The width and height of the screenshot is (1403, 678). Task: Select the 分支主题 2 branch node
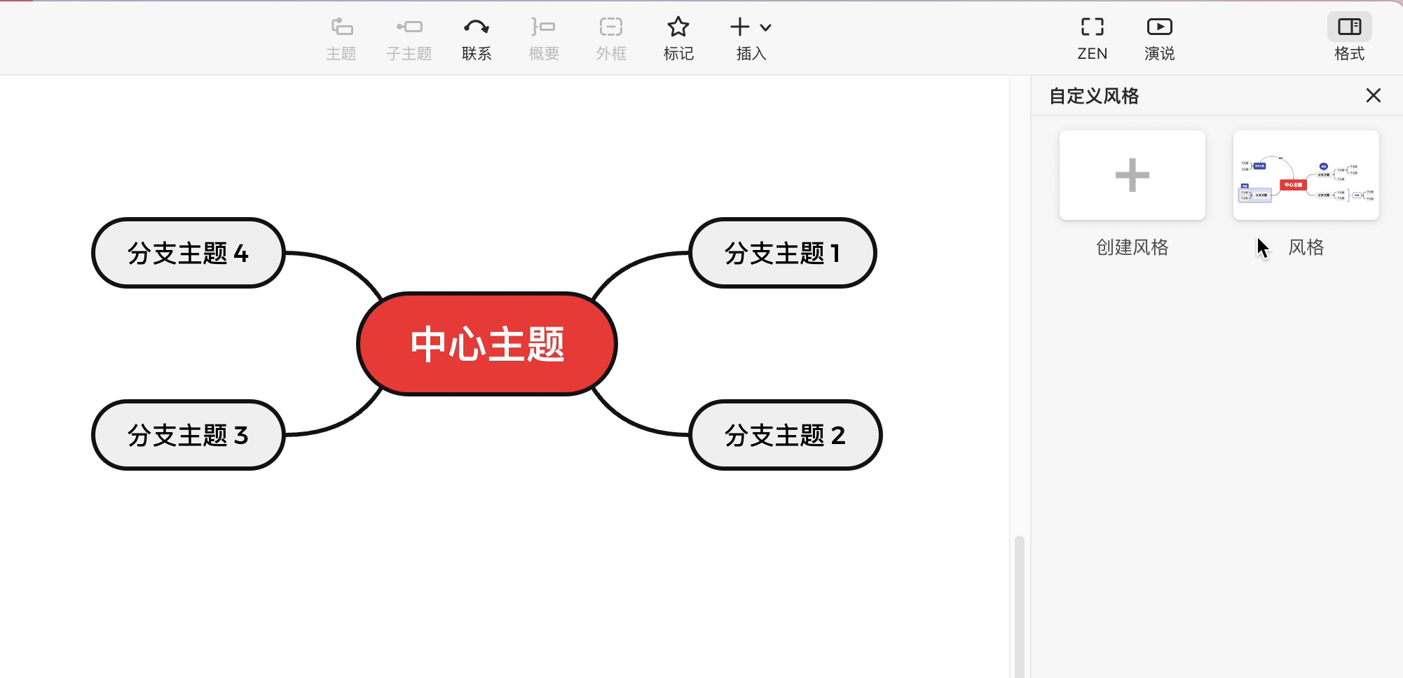pos(785,435)
